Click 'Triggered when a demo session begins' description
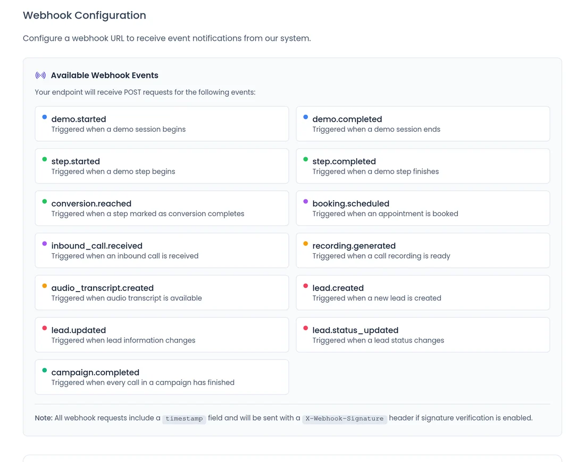 (x=118, y=129)
